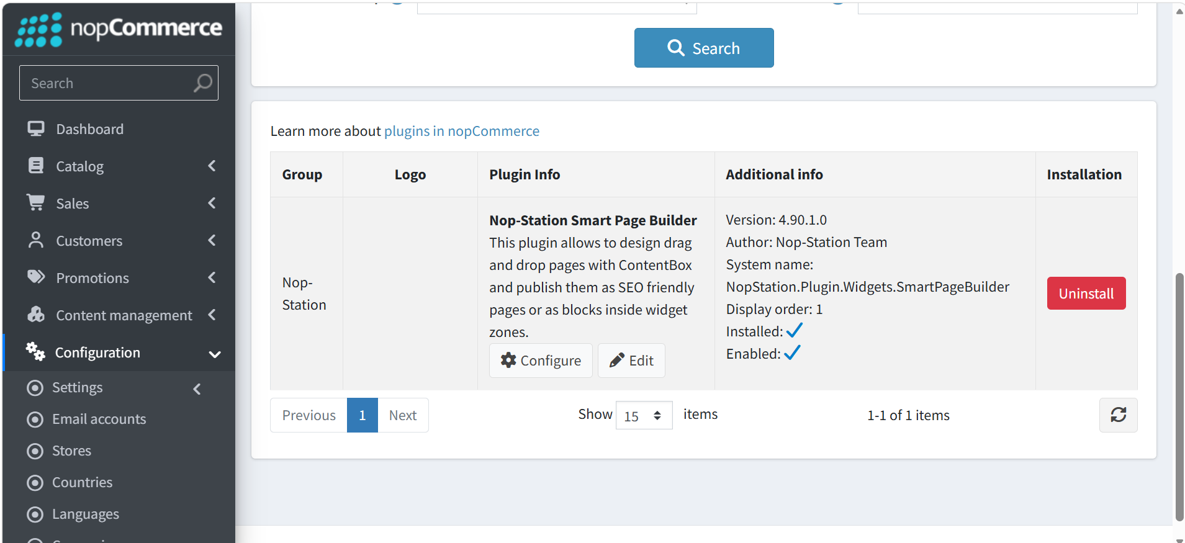1185x543 pixels.
Task: Click the Stores circle icon
Action: coord(35,451)
